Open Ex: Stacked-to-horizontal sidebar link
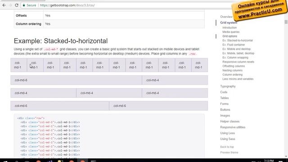Viewport: 288px width, 162px height. [238, 40]
